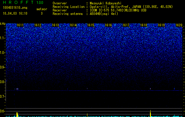Click the 1611 time marker
This screenshot has width=185, height=117.
[20, 25]
